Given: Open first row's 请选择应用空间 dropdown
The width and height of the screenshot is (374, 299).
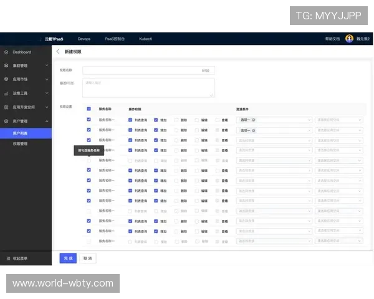Looking at the screenshot, I should tap(338, 120).
